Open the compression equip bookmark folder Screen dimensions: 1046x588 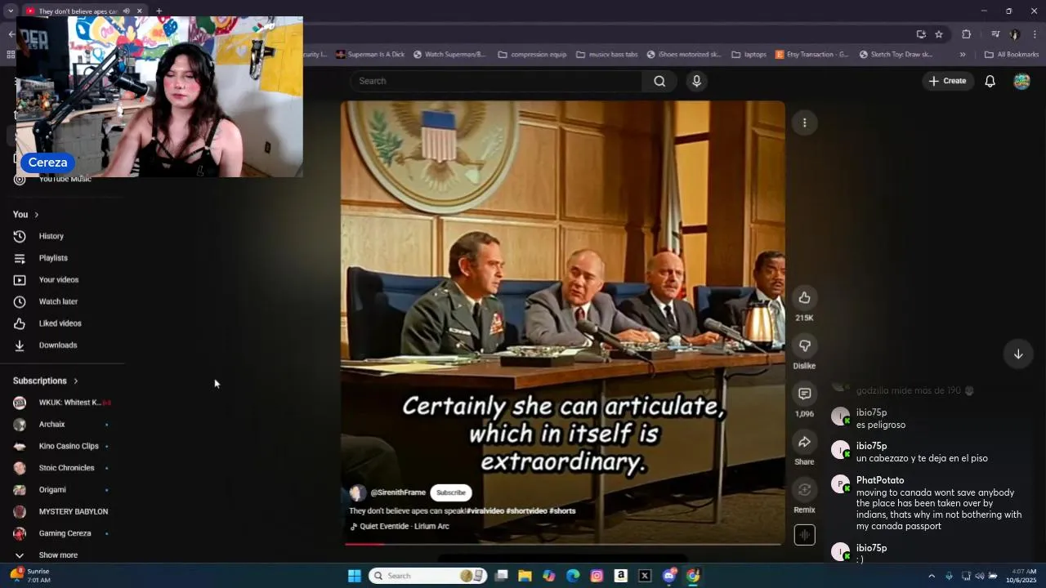point(531,55)
